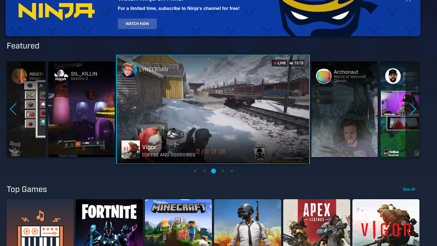
Task: Click StL_KILLIN's Destiny 2 avatar
Action: [61, 76]
